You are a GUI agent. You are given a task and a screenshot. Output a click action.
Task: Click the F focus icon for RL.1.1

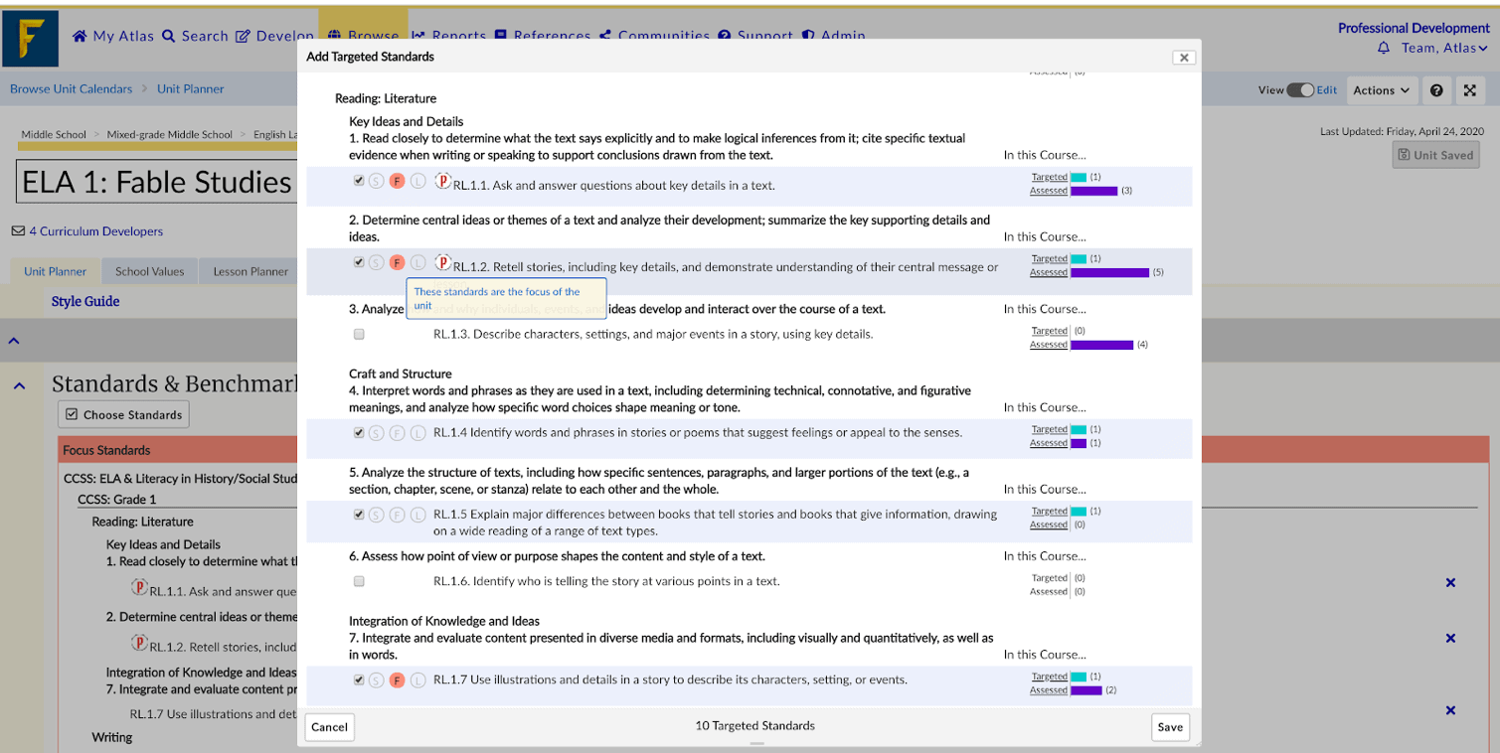click(397, 182)
